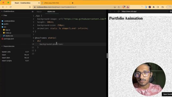Refresh the preview pane
This screenshot has height=97, width=172.
119,11
